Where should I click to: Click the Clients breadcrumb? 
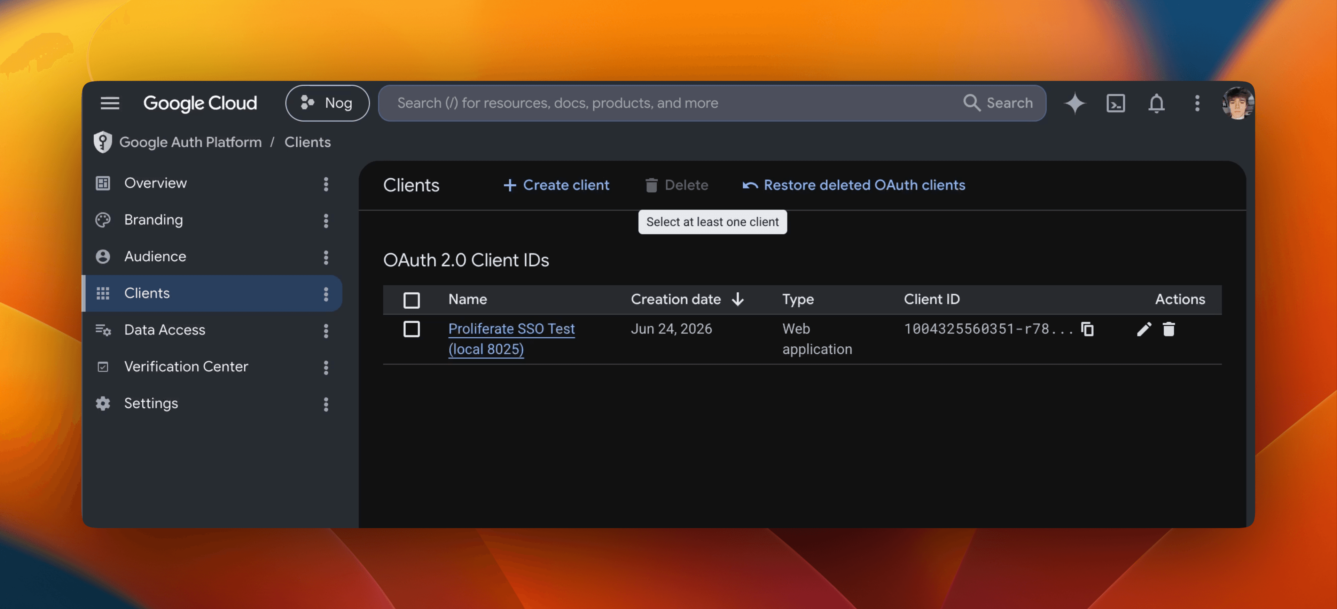(307, 142)
